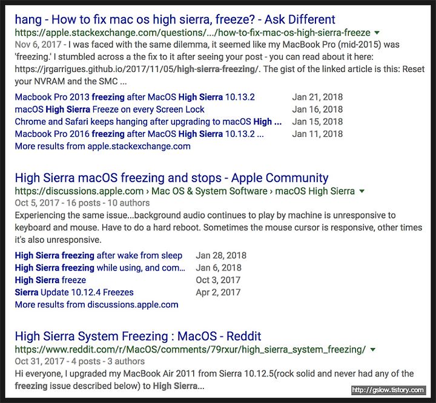436x403 pixels.
Task: Open 'High Sierra System Freezing : MacOS - Reddit'
Action: [138, 336]
